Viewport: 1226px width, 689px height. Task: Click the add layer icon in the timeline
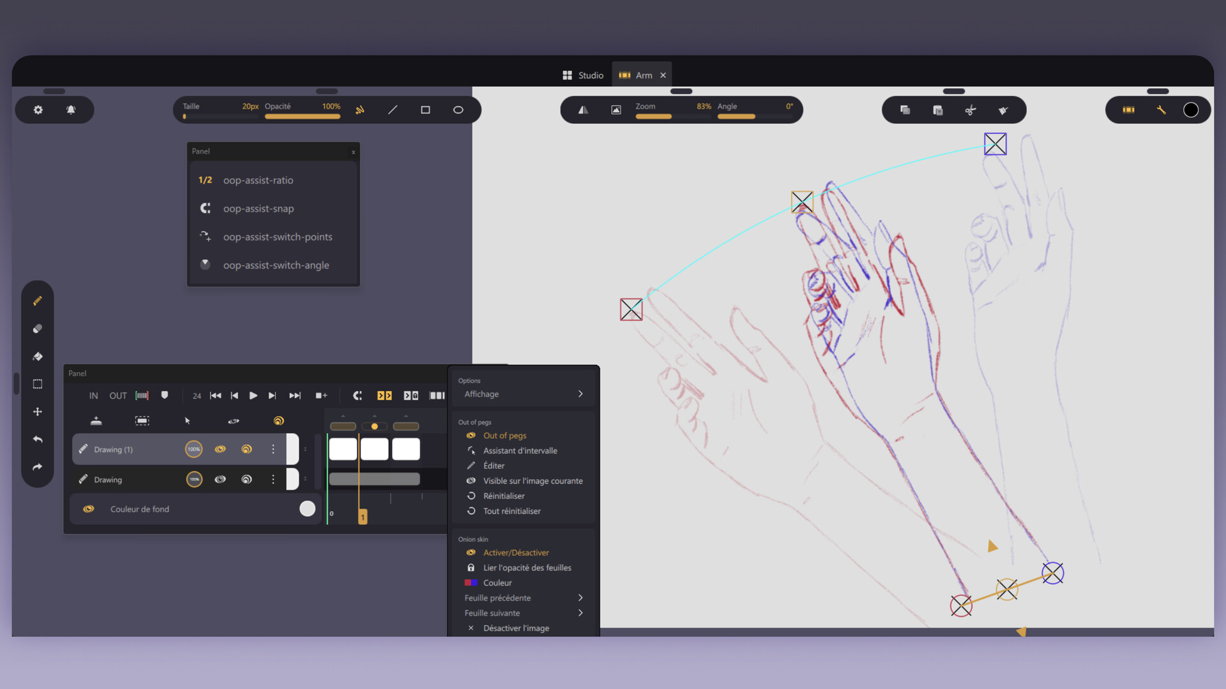click(96, 420)
